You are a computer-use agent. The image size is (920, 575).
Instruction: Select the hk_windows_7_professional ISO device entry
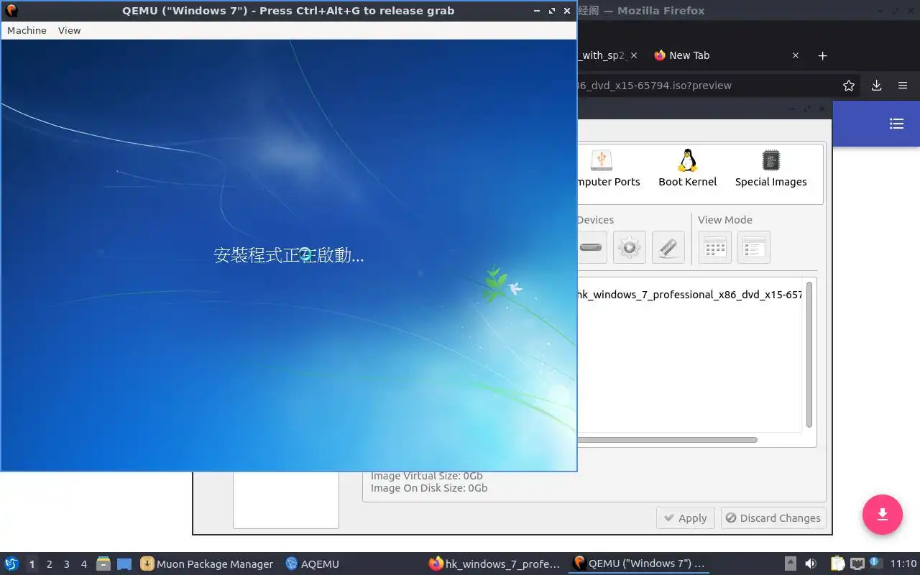(690, 295)
